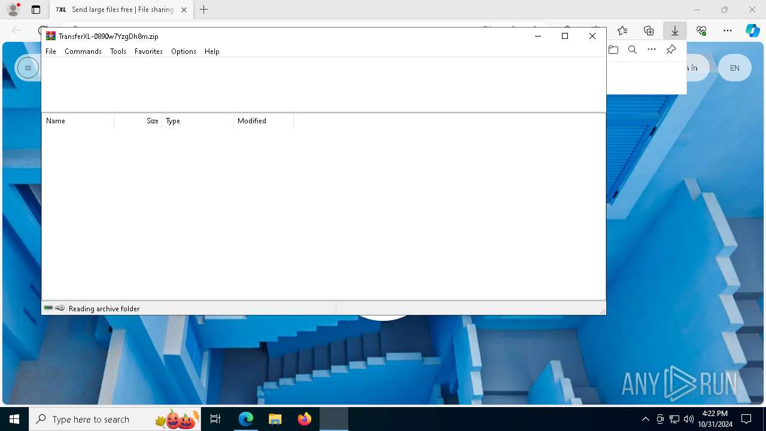Open the Tools menu

click(118, 51)
